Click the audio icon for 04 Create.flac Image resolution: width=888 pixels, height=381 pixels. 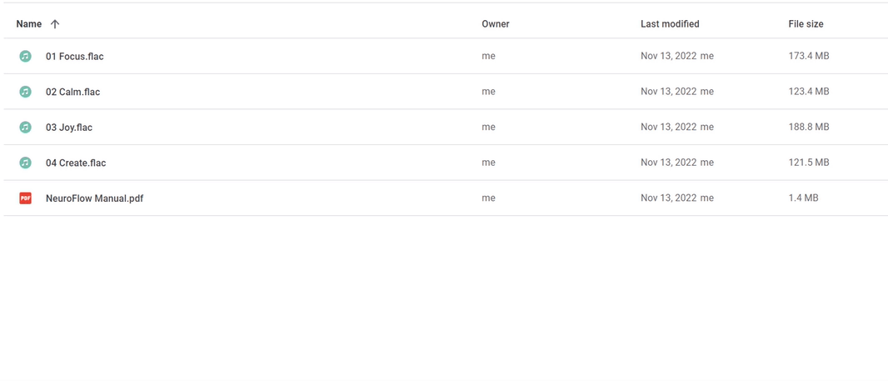25,163
